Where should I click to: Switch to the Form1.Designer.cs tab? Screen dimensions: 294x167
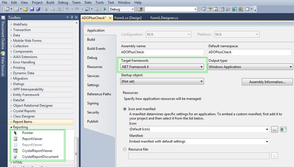point(164,18)
